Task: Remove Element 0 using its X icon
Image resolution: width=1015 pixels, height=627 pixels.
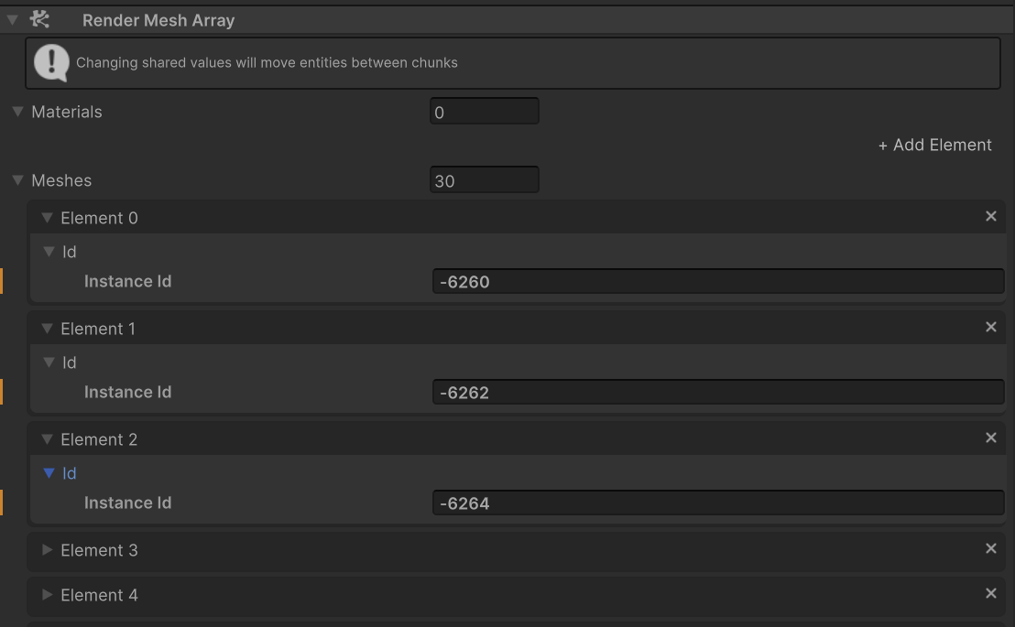Action: coord(990,216)
